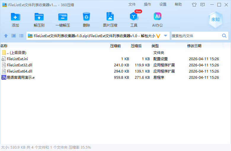The width and height of the screenshot is (231, 151).
Task: Click the 959.8 KB size cell
Action: [121, 77]
